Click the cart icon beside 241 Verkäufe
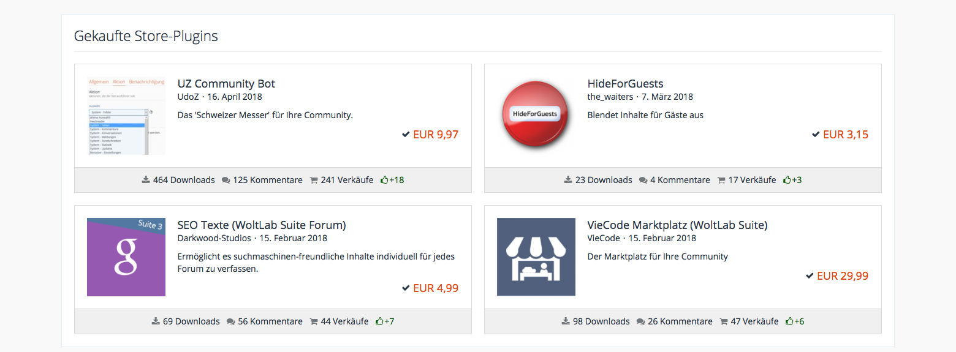 pyautogui.click(x=314, y=180)
